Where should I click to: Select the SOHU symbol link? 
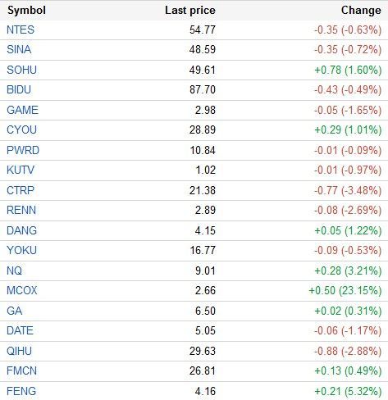click(x=21, y=70)
